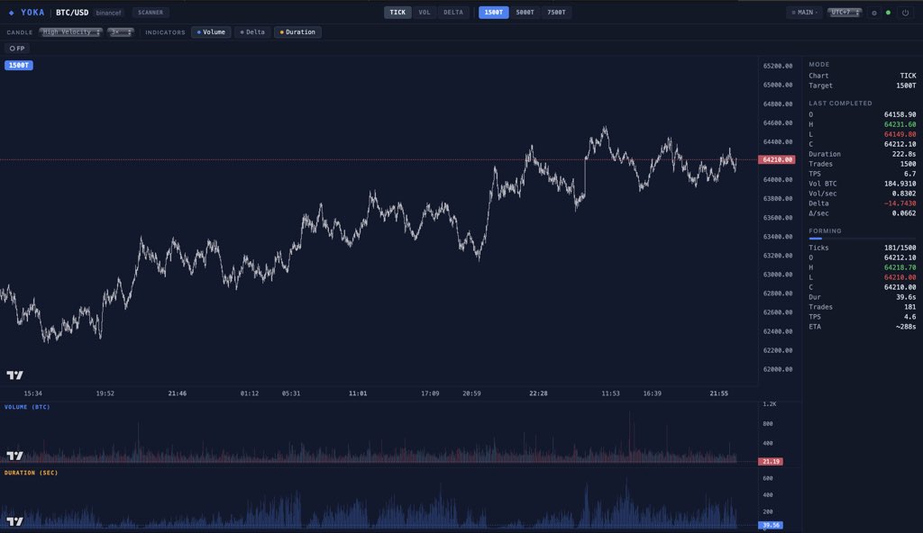Open the 3x multiplier dropdown
923x533 pixels.
(x=121, y=32)
